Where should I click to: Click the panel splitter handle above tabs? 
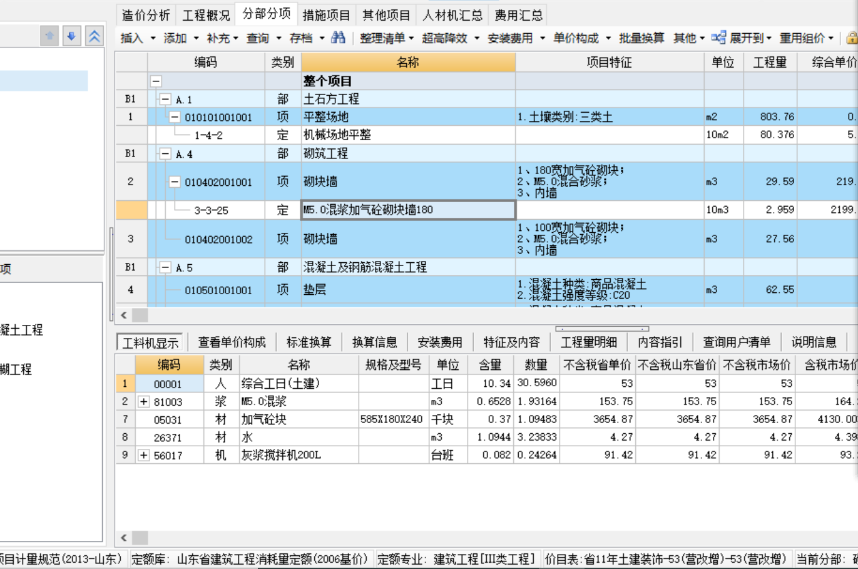[x=602, y=328]
